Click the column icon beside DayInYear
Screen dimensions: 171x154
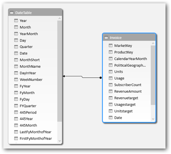tap(16, 73)
